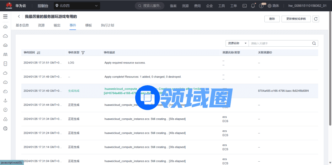Open the hamburger navigation menu
This screenshot has width=332, height=165.
click(x=5, y=17)
